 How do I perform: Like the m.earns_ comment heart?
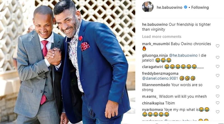tap(218, 96)
